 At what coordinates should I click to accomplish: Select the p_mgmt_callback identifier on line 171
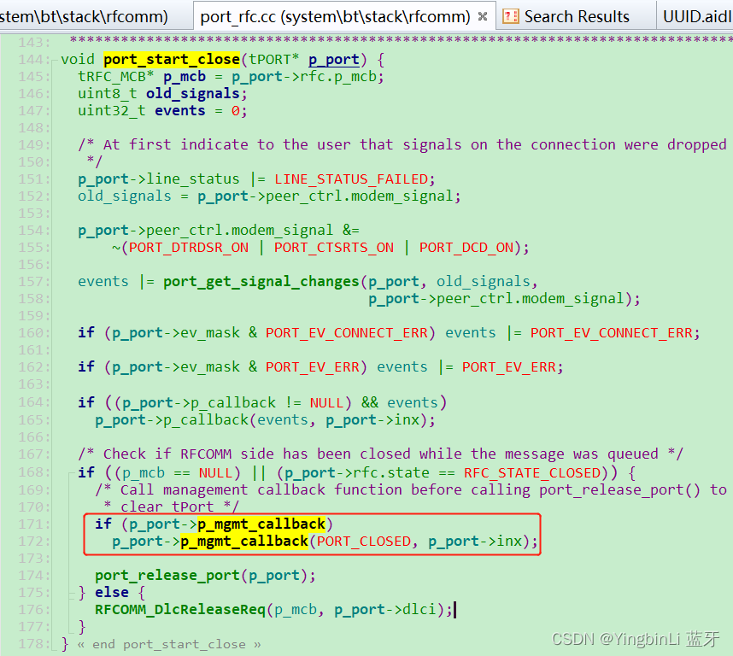(x=261, y=523)
